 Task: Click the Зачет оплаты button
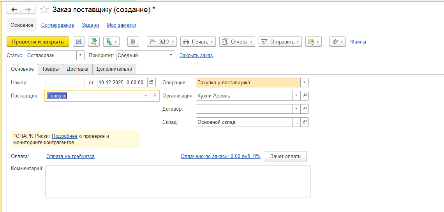[285, 156]
